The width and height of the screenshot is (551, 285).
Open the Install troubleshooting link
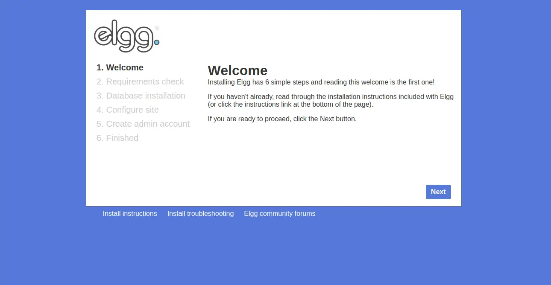201,214
